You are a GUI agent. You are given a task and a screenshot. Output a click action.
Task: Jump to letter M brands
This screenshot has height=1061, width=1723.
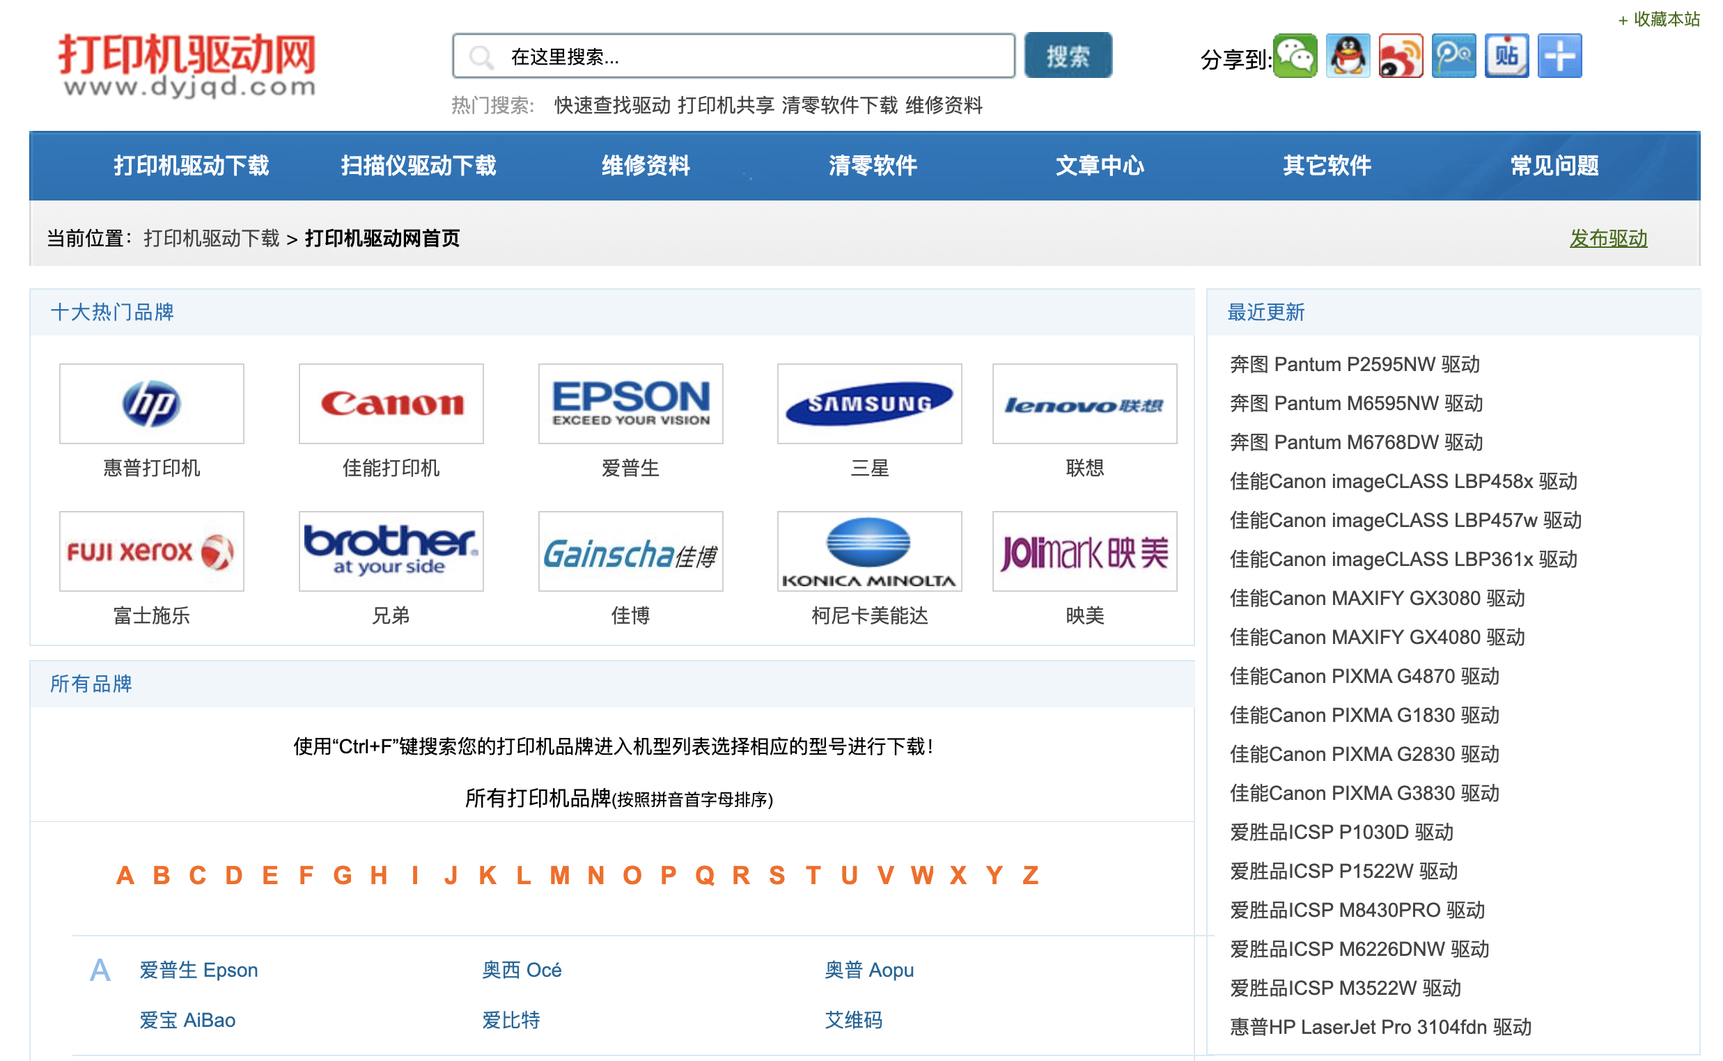[x=559, y=876]
